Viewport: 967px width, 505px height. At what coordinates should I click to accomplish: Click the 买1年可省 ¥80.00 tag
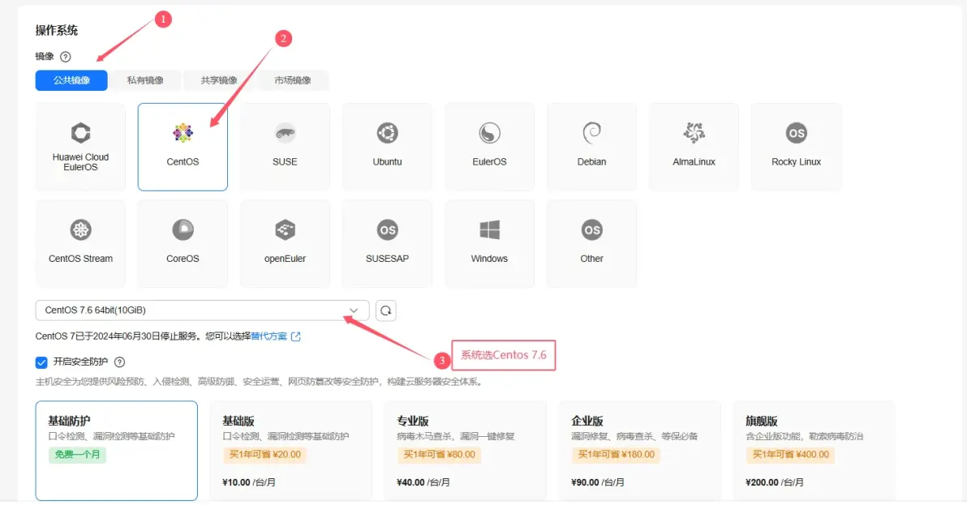point(439,455)
